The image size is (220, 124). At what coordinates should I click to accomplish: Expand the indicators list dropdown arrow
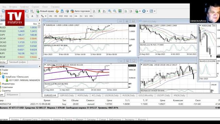(x=140, y=11)
